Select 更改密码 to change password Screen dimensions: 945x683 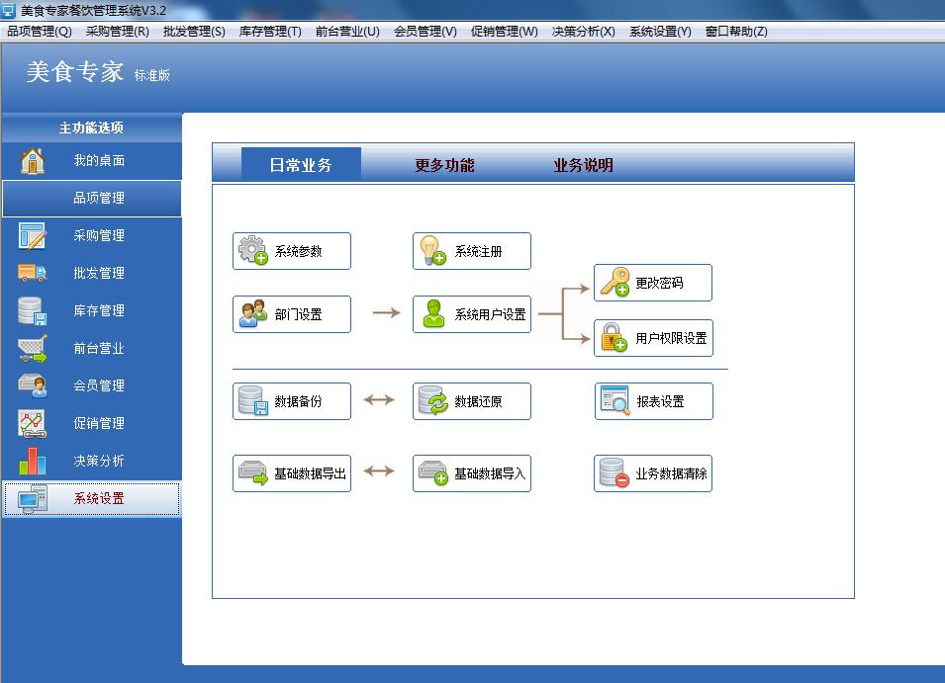pyautogui.click(x=653, y=283)
